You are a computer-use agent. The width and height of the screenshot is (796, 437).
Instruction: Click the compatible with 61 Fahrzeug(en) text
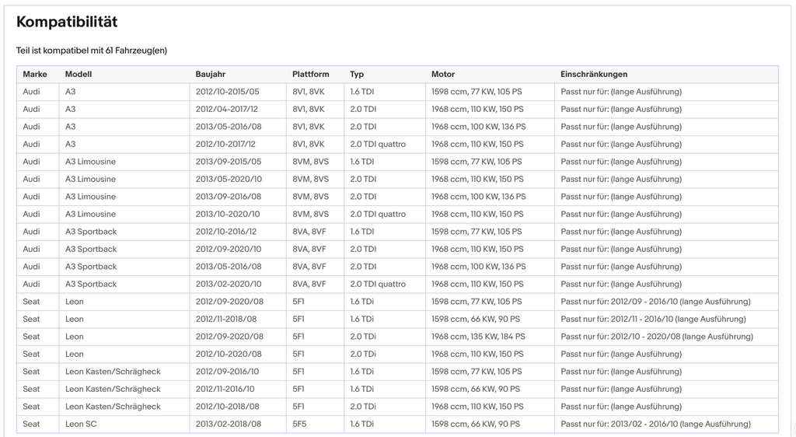click(92, 51)
